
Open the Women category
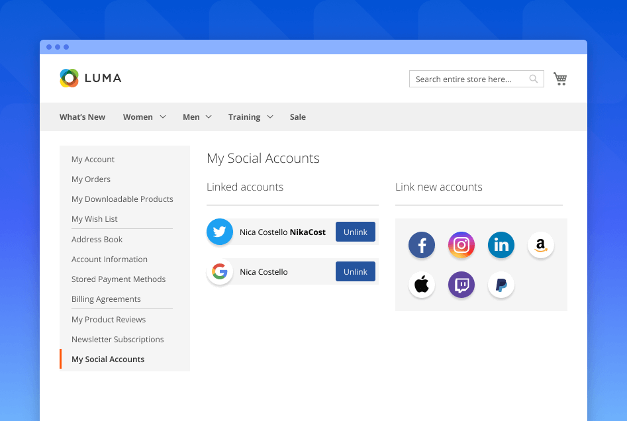tap(138, 117)
